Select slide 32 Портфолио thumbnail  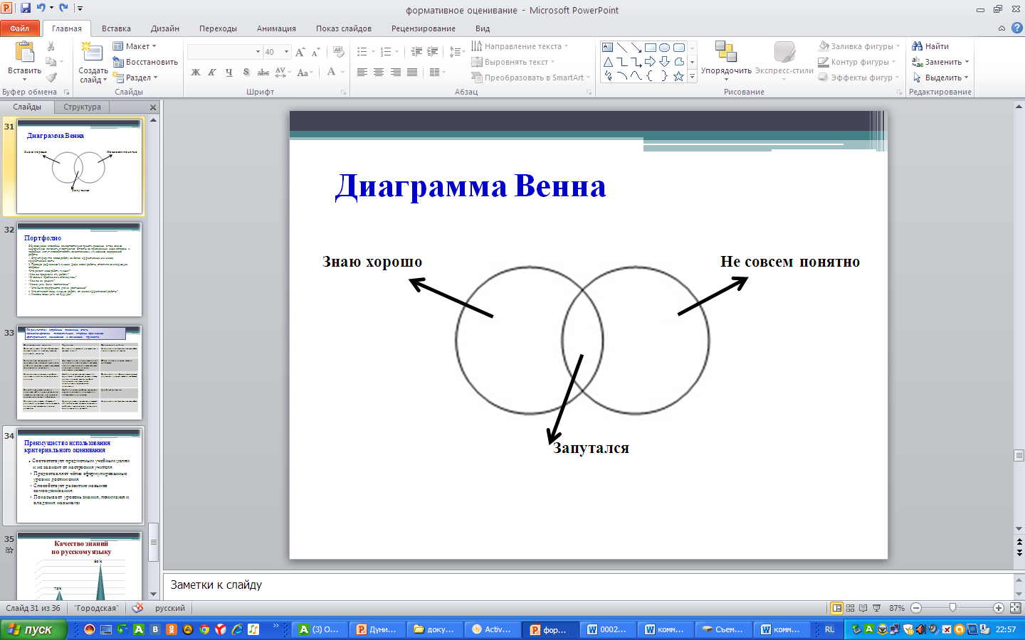click(79, 270)
